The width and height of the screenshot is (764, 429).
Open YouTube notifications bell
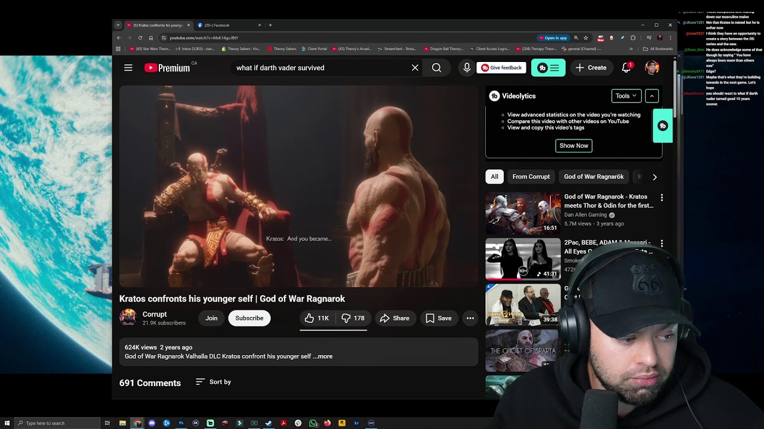[x=626, y=68]
